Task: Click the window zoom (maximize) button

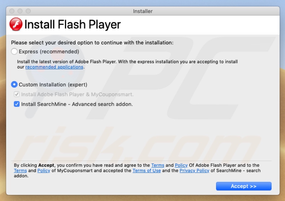Action: click(28, 11)
